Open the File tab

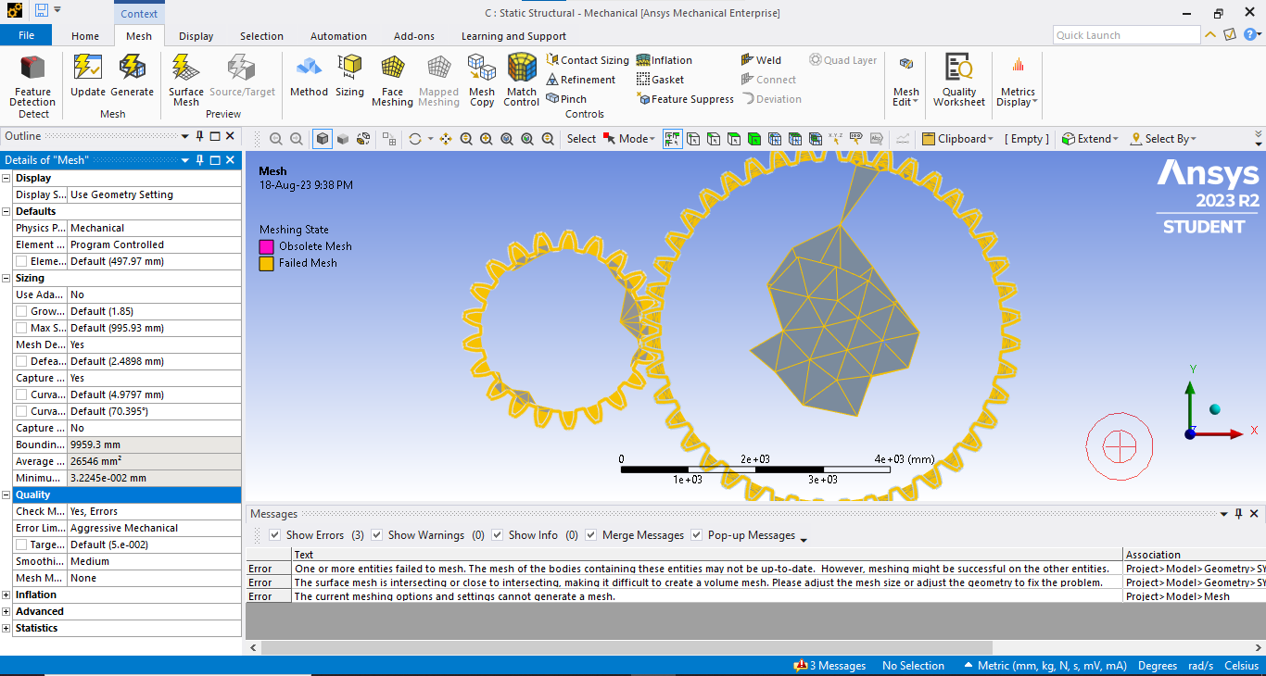[x=26, y=35]
